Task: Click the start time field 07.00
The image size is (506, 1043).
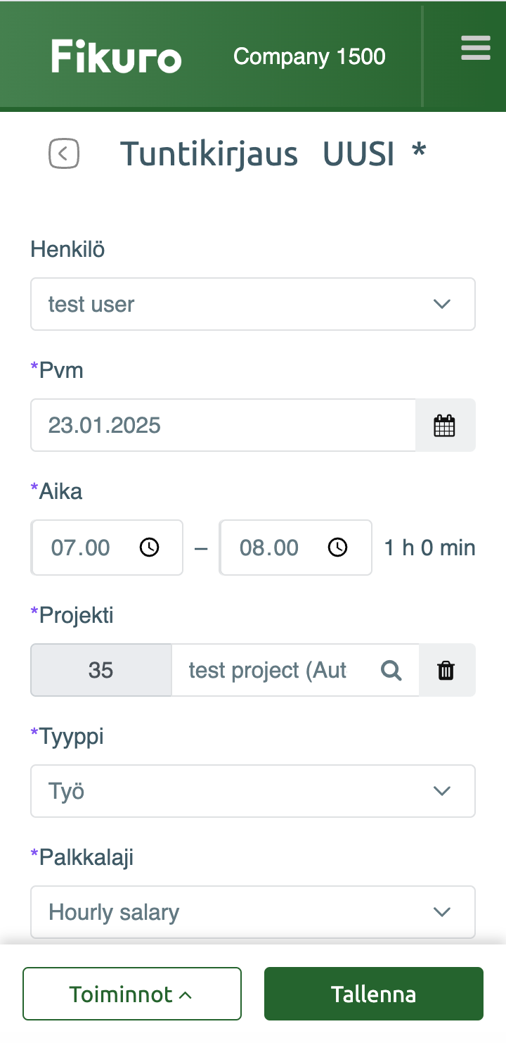Action: pyautogui.click(x=82, y=548)
